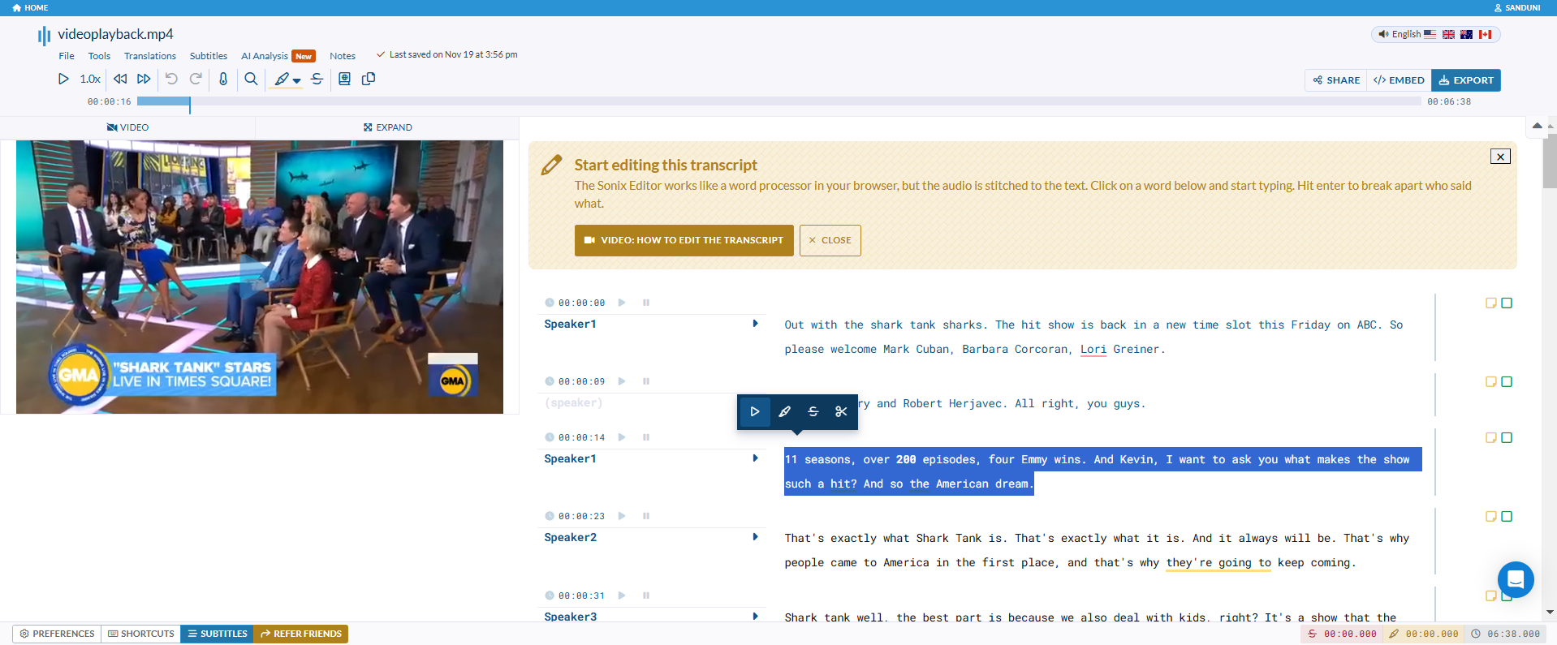Open highlighter color dropdown arrow
Screen dimensions: 1557x645
[297, 80]
